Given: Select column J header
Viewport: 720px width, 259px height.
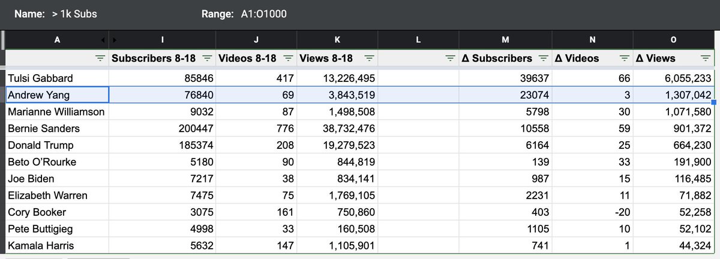Looking at the screenshot, I should pyautogui.click(x=256, y=40).
